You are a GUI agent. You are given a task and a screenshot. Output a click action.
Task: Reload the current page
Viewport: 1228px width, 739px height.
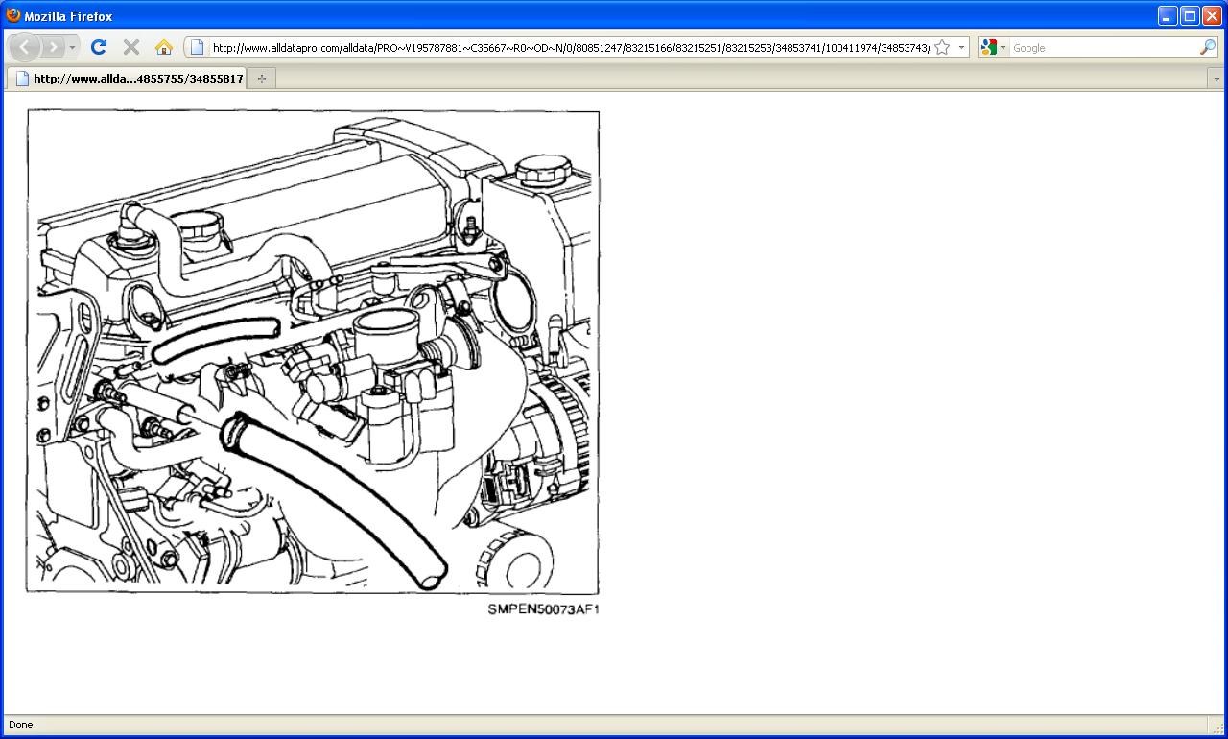coord(98,47)
